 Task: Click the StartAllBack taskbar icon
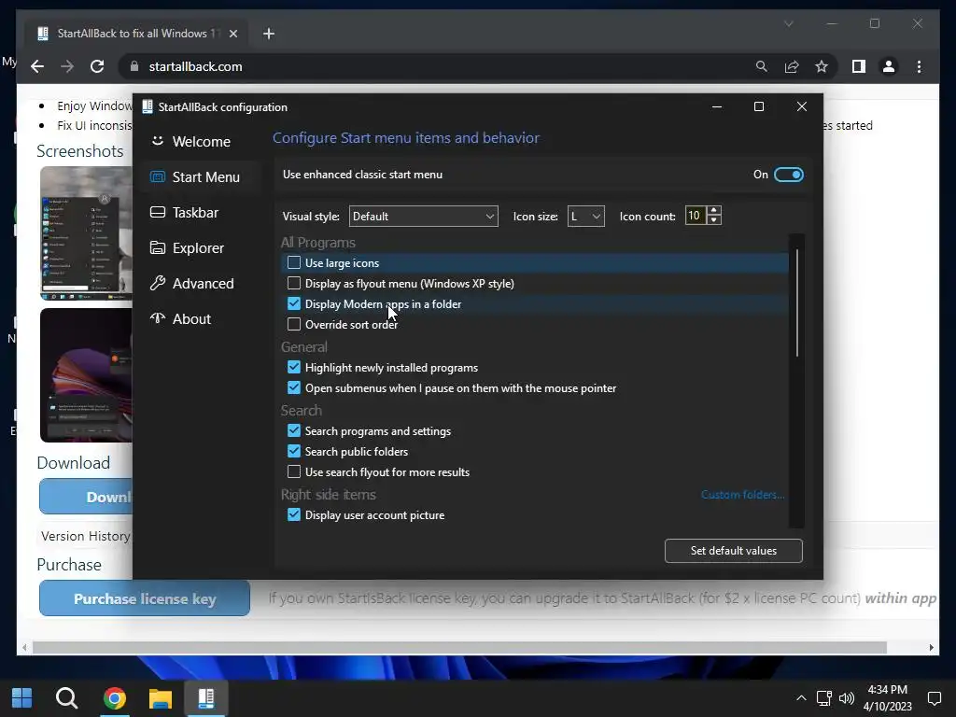pyautogui.click(x=206, y=698)
